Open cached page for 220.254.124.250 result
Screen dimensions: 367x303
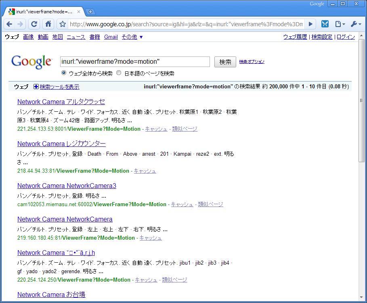(x=146, y=280)
